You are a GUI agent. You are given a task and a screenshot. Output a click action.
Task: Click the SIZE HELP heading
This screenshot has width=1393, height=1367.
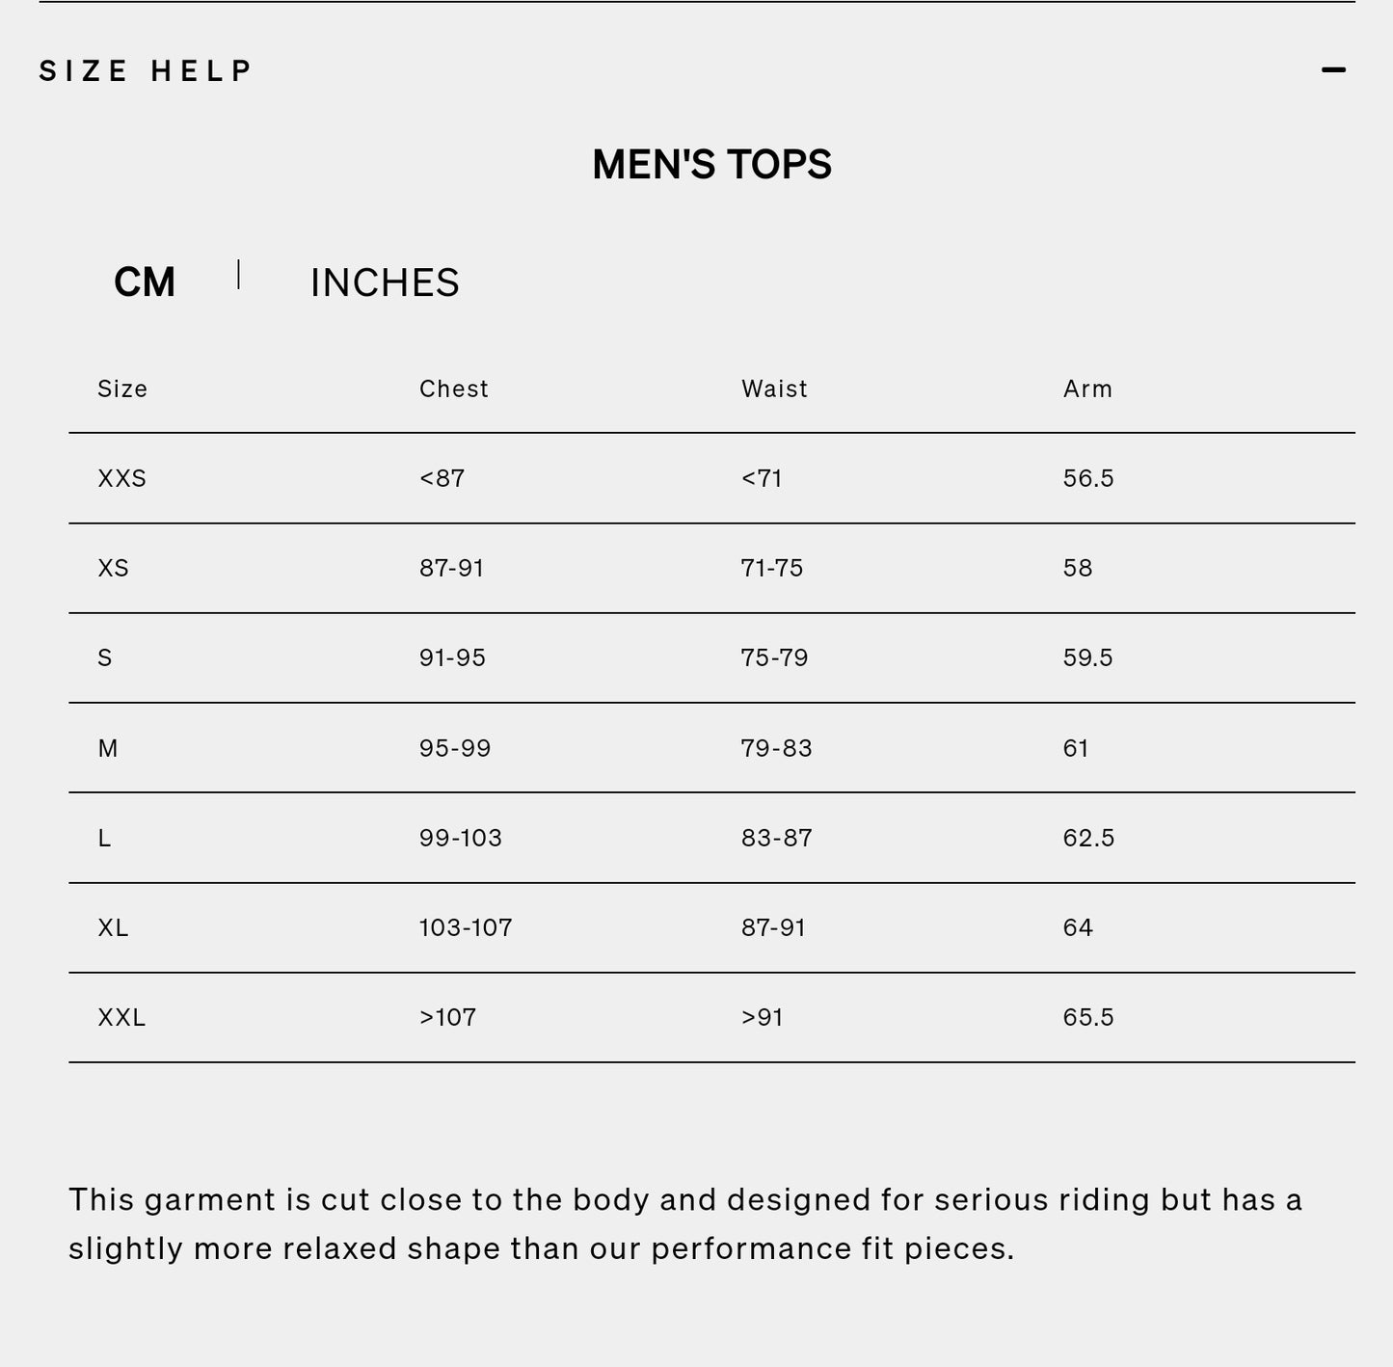click(146, 71)
